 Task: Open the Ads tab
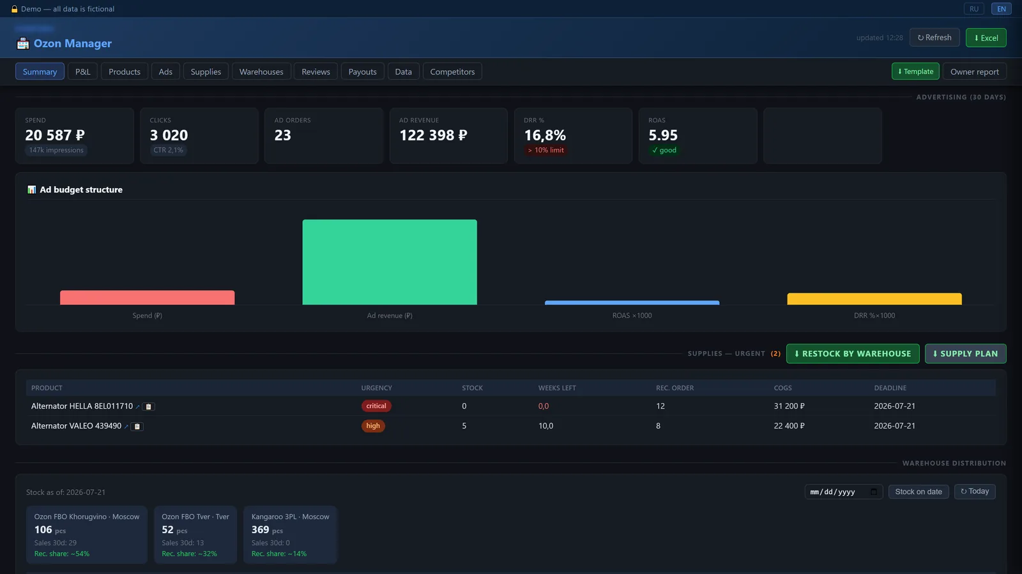[165, 71]
